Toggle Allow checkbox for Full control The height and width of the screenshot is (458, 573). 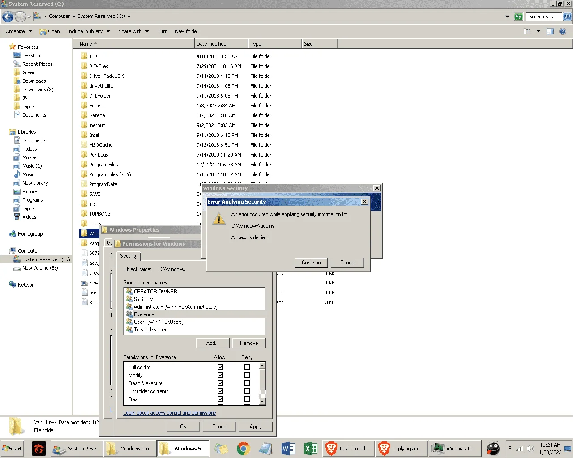coord(220,367)
